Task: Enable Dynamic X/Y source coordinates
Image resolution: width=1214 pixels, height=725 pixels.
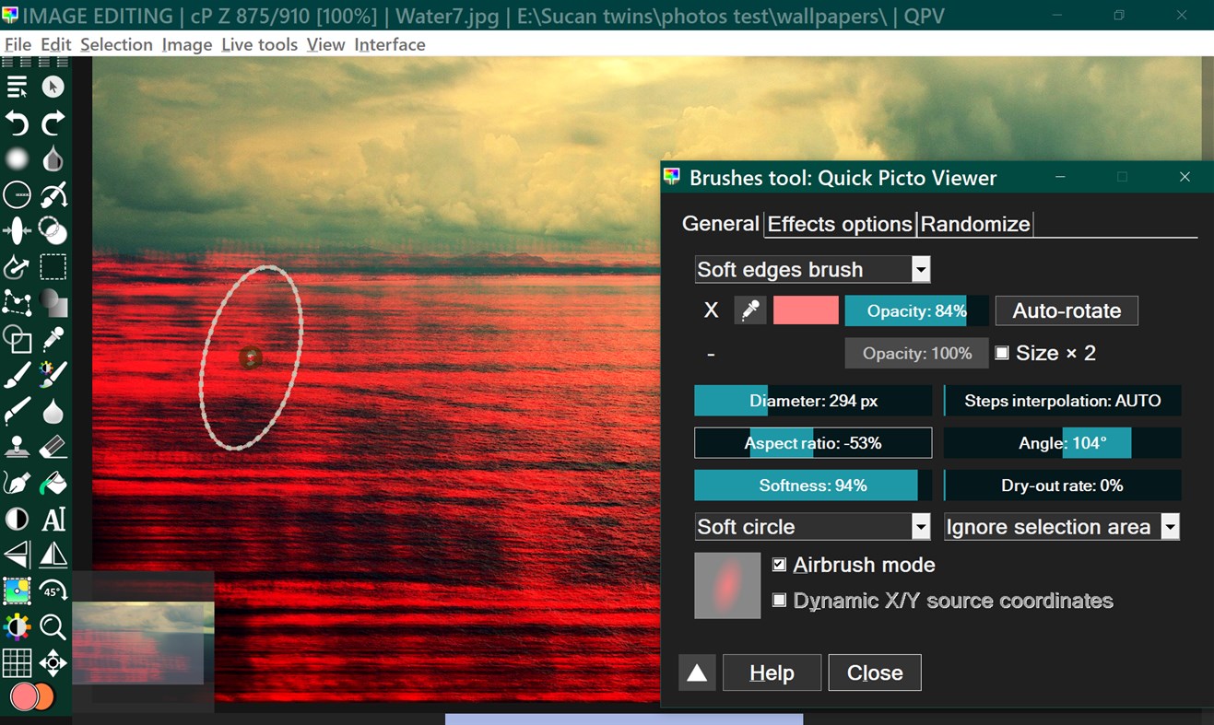Action: tap(779, 600)
